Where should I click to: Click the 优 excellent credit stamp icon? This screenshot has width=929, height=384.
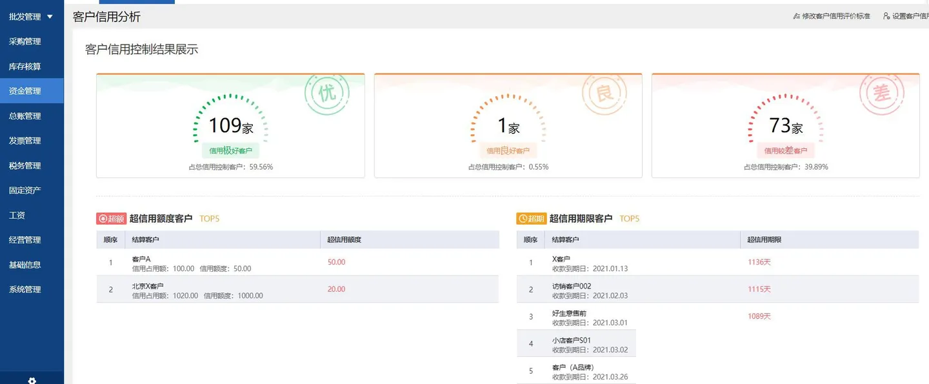tap(327, 94)
